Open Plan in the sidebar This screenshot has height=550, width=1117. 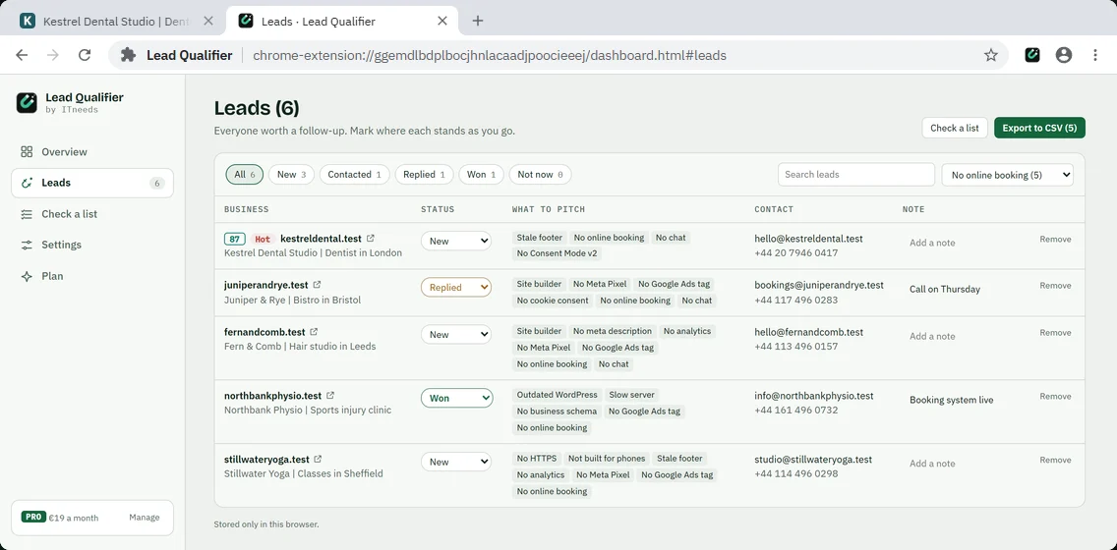pos(91,276)
